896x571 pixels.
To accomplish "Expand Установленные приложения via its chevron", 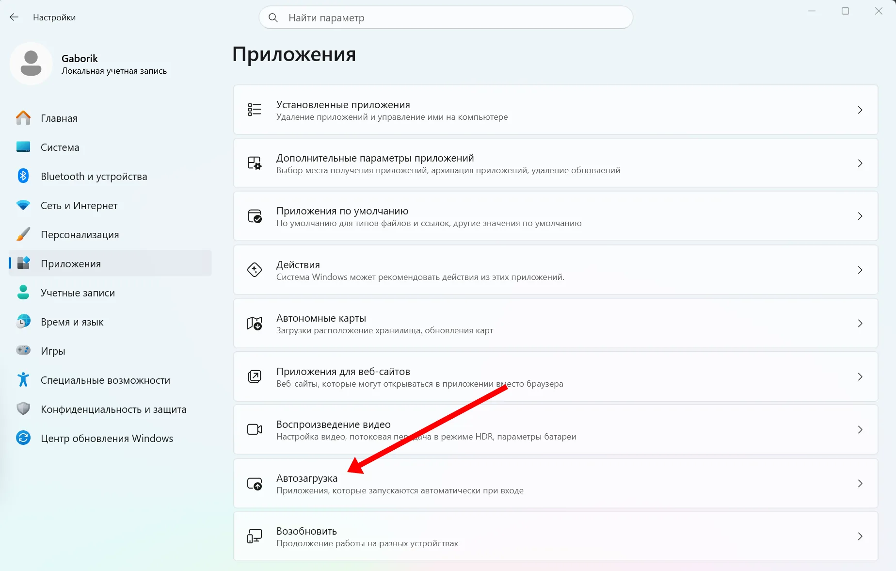I will click(860, 110).
